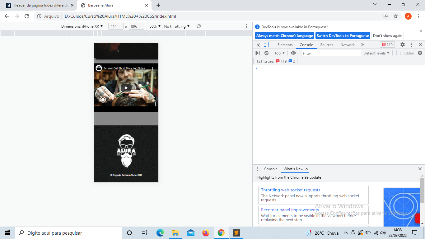Click the Windows search box
The image size is (425, 239).
click(68, 233)
